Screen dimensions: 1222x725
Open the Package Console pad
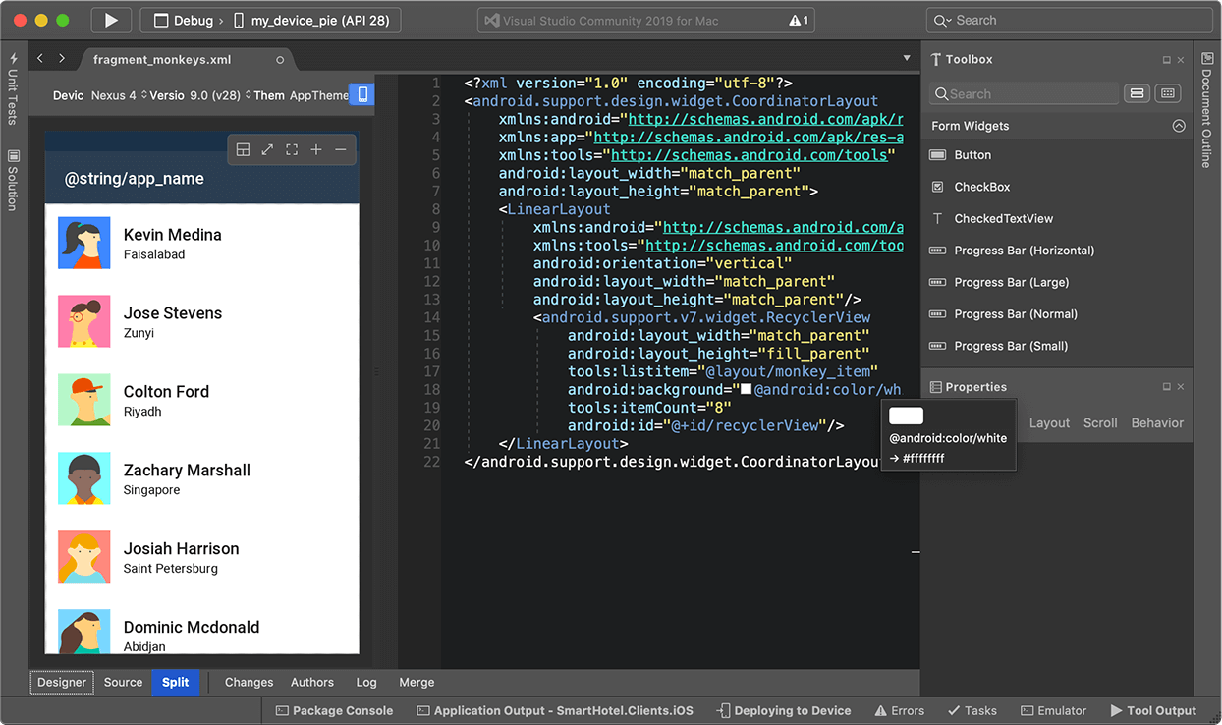[x=334, y=710]
